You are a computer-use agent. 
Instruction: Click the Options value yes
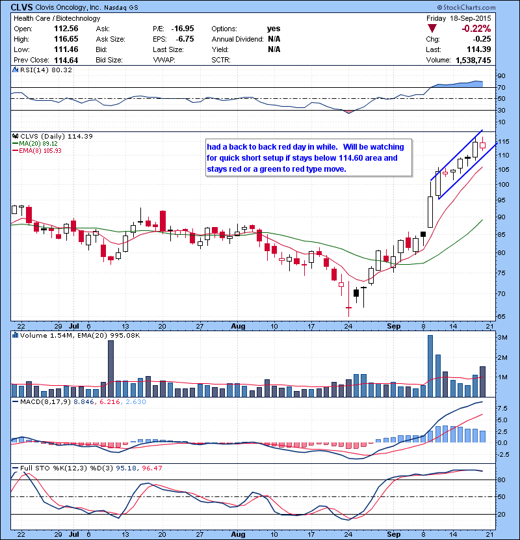coord(274,29)
